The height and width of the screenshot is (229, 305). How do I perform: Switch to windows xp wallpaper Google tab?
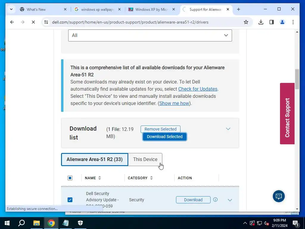tap(97, 9)
